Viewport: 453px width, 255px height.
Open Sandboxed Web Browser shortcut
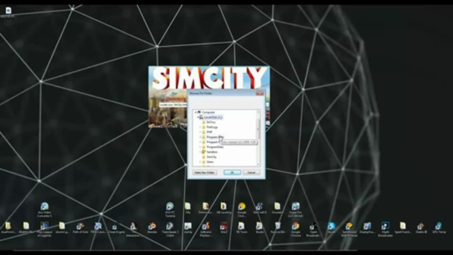pos(349,229)
